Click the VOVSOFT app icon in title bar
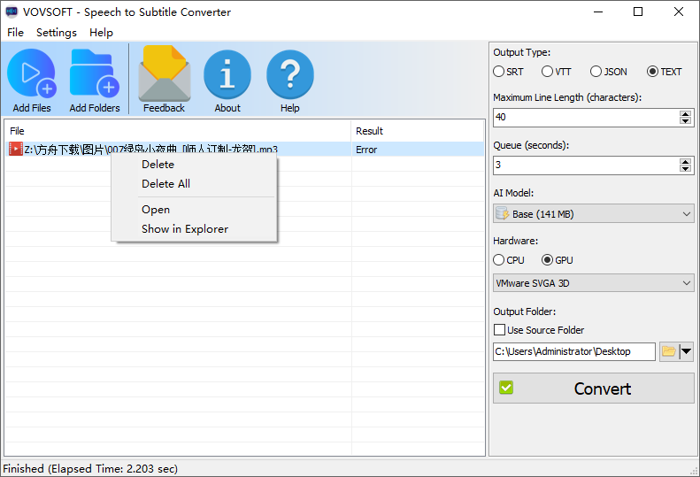Viewport: 700px width, 477px height. click(x=12, y=12)
